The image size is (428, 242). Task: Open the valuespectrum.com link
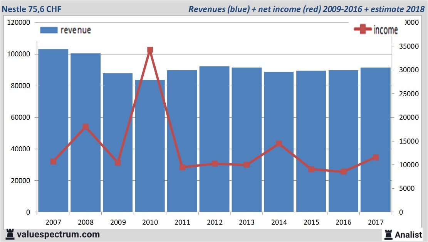[58, 235]
